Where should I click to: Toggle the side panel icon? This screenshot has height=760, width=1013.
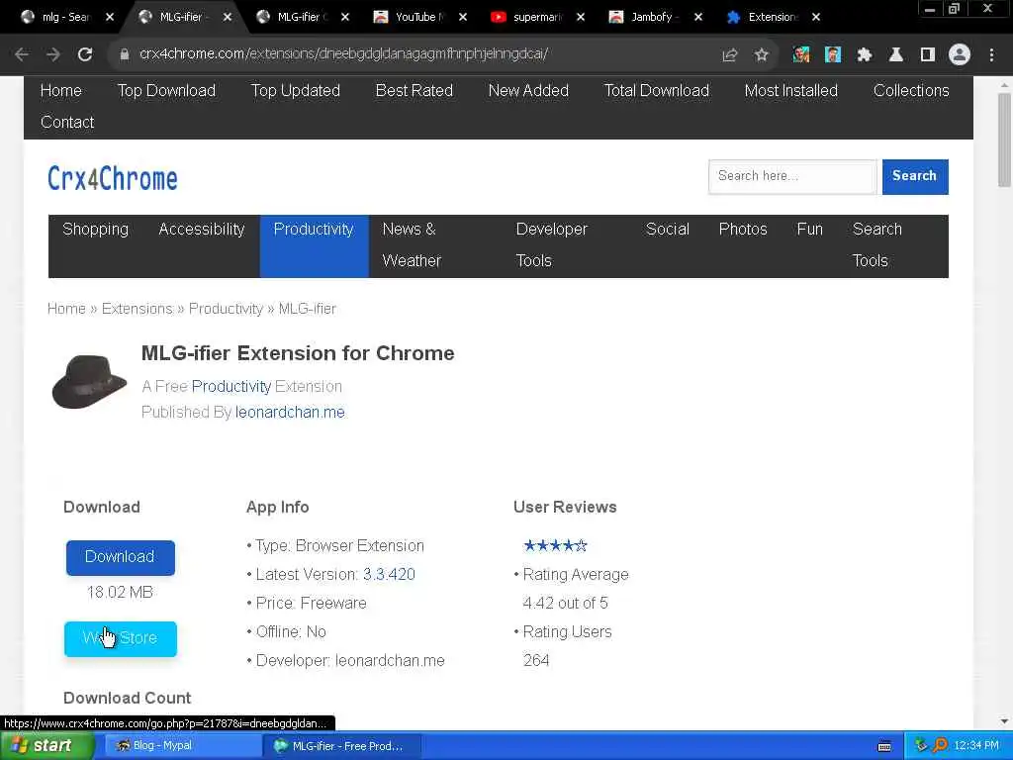[x=928, y=55]
